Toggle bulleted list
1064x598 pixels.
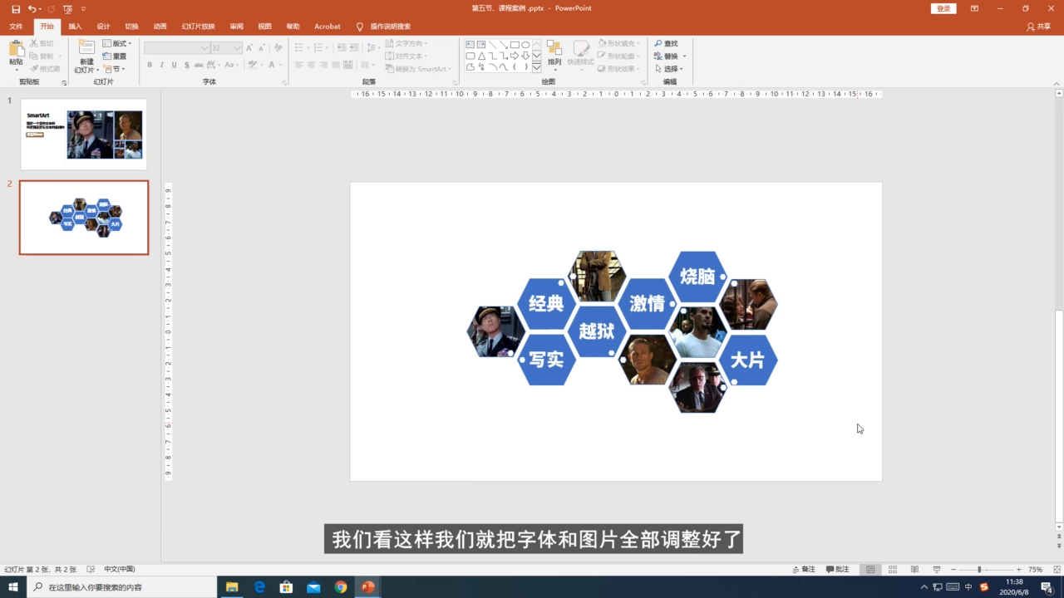(x=300, y=48)
